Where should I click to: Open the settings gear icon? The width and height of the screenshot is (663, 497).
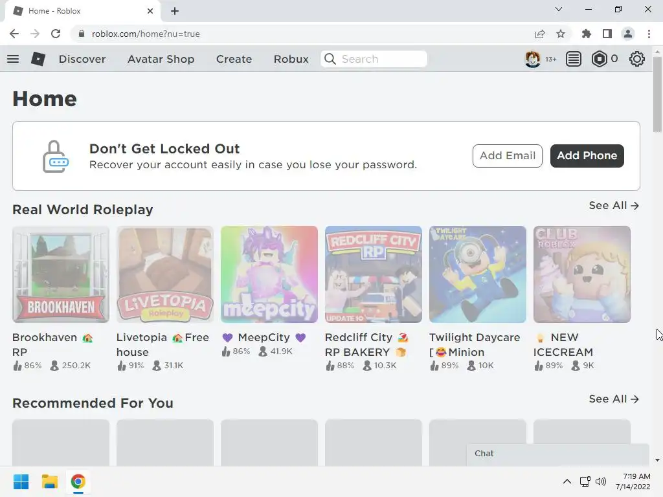coord(637,59)
